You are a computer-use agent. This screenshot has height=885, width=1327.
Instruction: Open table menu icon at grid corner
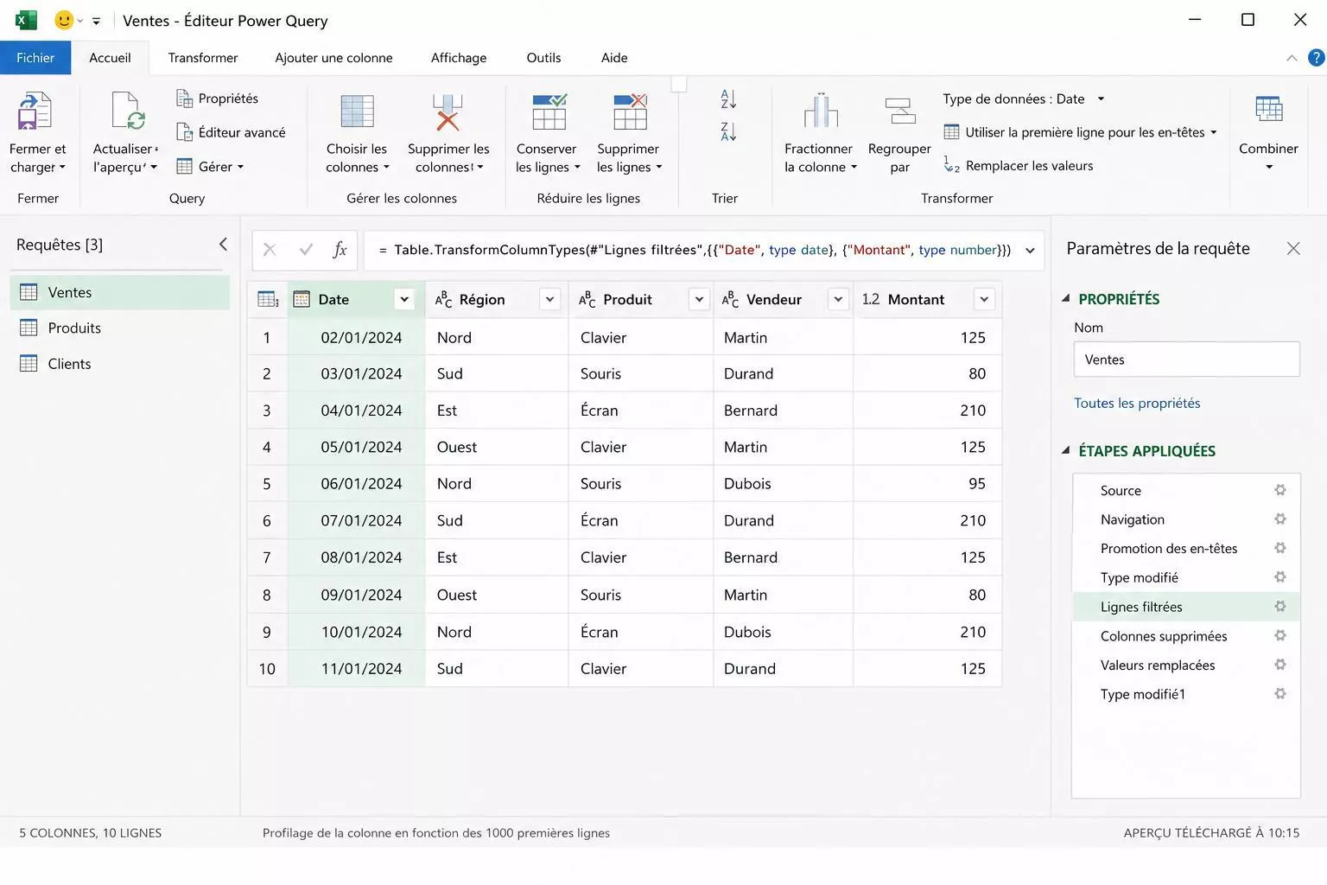[x=268, y=300]
